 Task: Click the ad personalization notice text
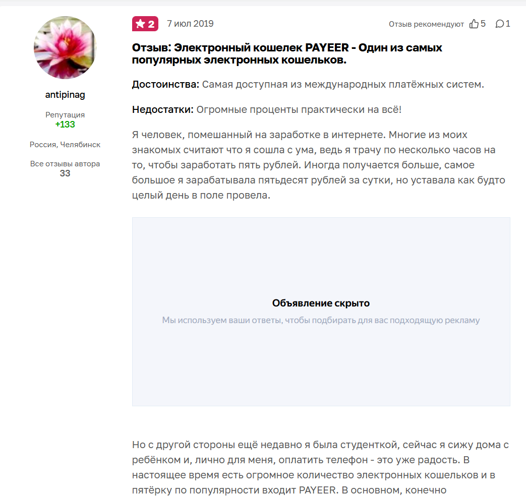point(321,320)
